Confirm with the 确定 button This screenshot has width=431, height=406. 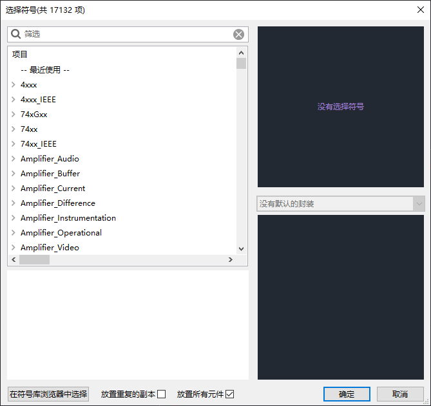pos(347,394)
